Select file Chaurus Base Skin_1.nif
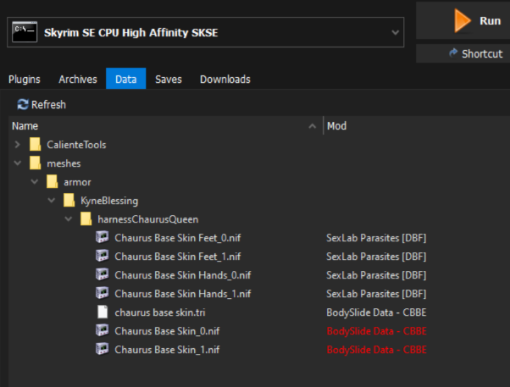 pos(167,349)
